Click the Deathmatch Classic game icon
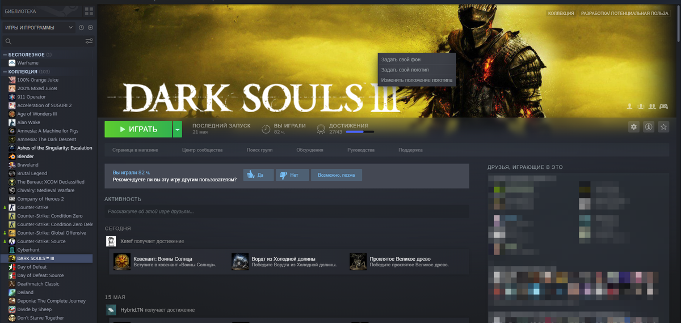681x323 pixels. tap(12, 284)
